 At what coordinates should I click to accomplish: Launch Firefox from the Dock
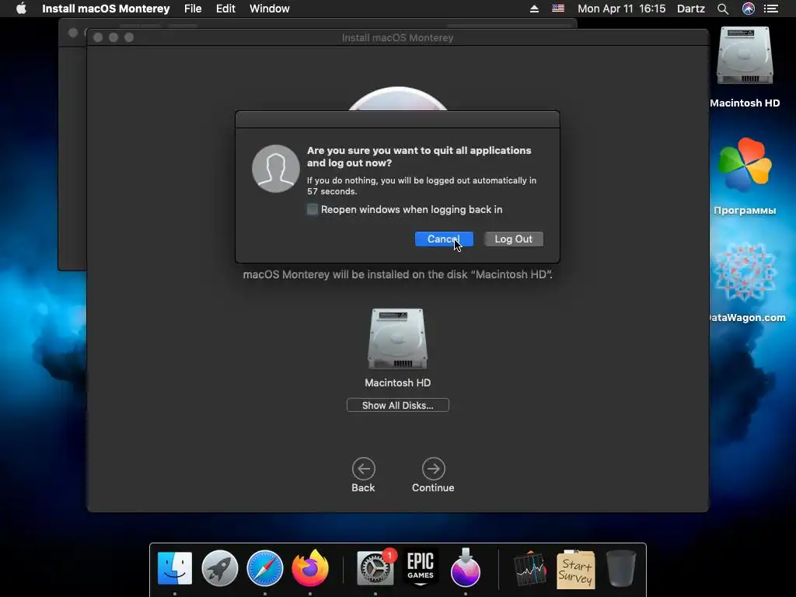coord(310,568)
